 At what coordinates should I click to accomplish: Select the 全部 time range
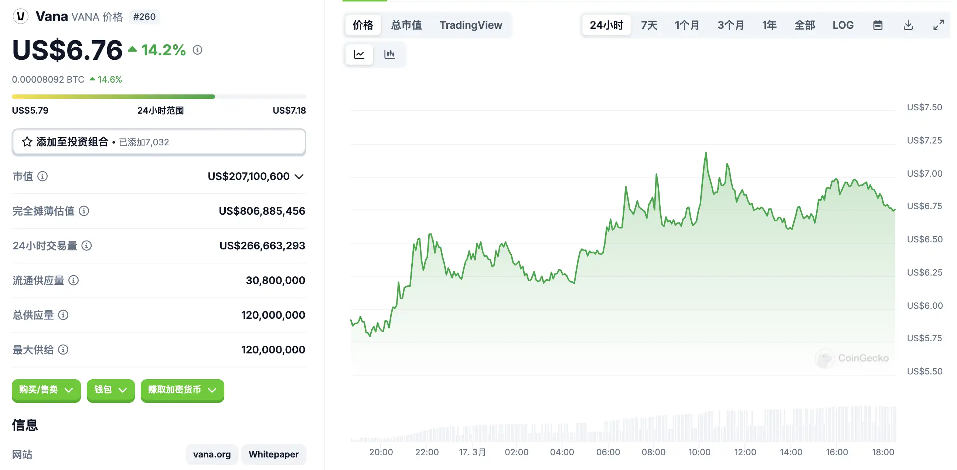pos(805,25)
